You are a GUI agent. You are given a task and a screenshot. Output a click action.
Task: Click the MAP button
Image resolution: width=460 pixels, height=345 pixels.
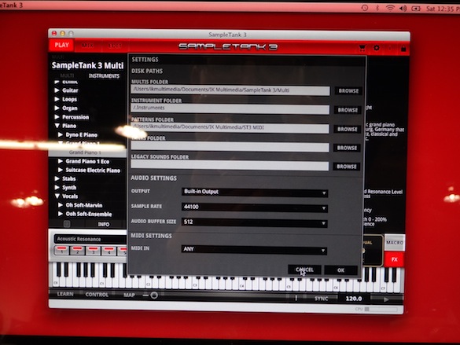coord(129,295)
